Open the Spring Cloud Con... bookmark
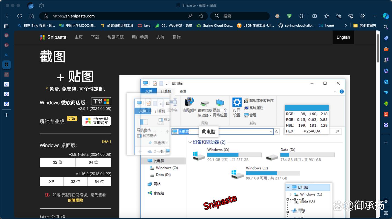Screen dimensions: 392x219 pos(215,25)
